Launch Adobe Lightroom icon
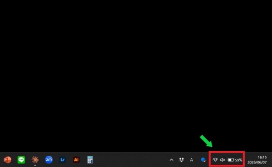 click(x=63, y=160)
